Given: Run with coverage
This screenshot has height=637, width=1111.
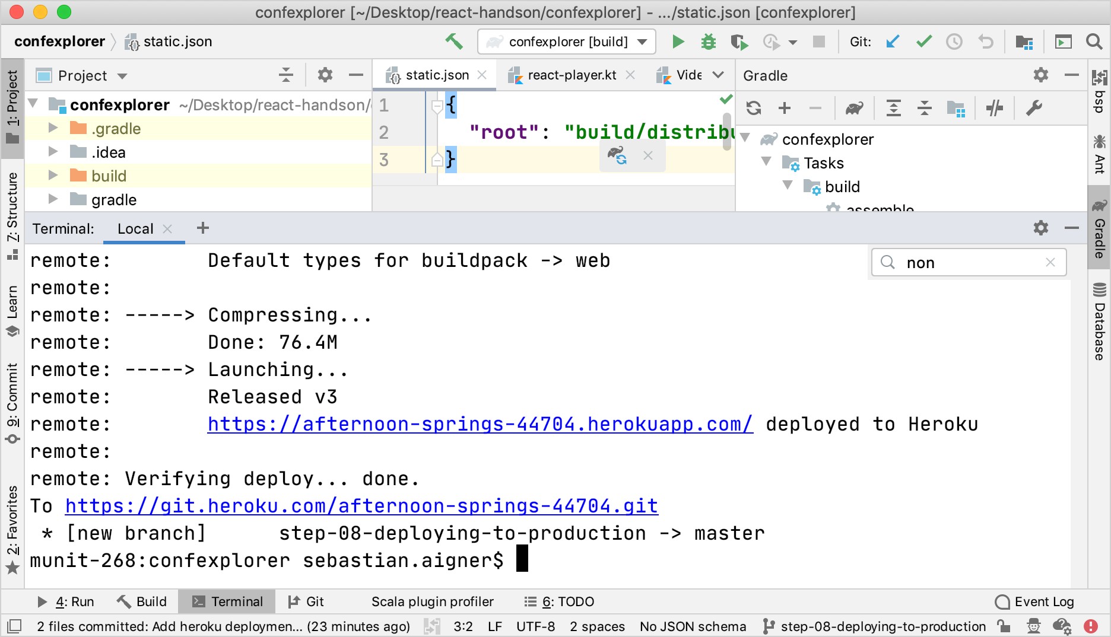Looking at the screenshot, I should pos(739,42).
